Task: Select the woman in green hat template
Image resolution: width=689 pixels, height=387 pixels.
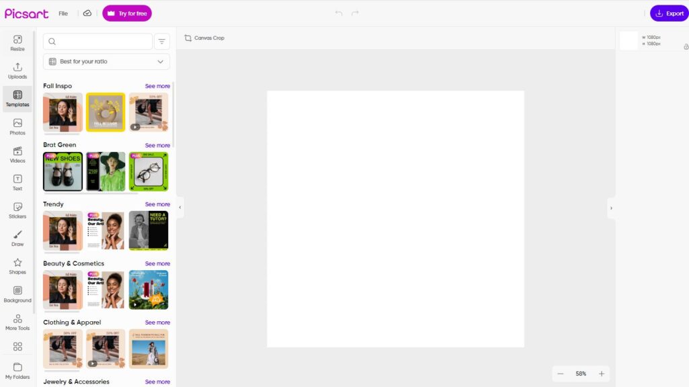Action: point(106,171)
